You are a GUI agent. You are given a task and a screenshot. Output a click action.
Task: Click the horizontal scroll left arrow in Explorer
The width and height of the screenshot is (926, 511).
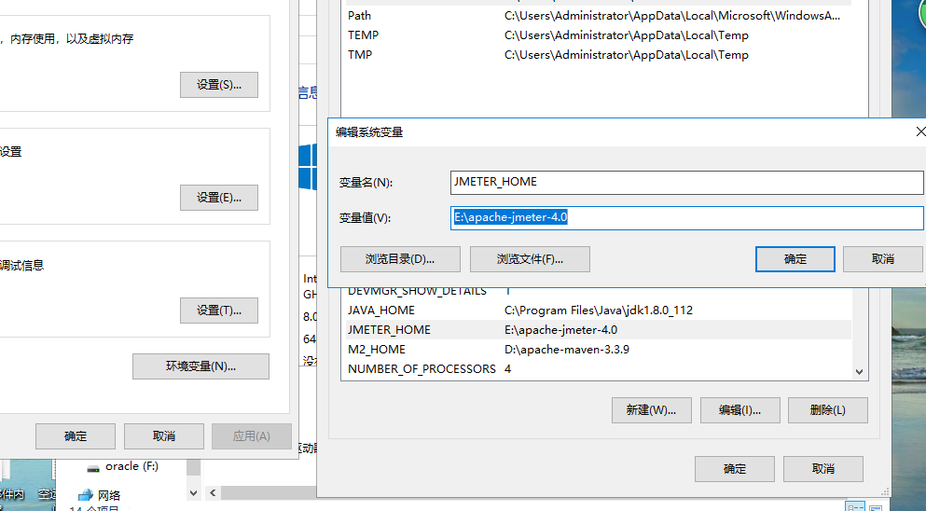pyautogui.click(x=213, y=492)
